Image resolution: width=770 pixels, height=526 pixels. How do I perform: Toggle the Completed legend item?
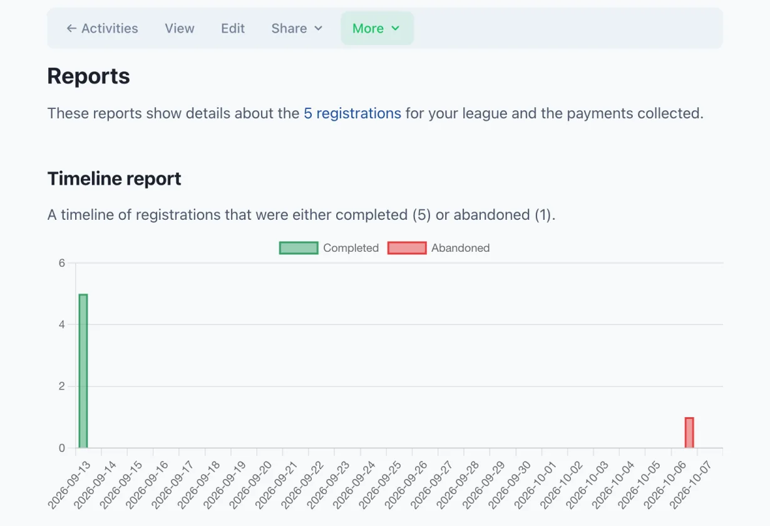329,248
